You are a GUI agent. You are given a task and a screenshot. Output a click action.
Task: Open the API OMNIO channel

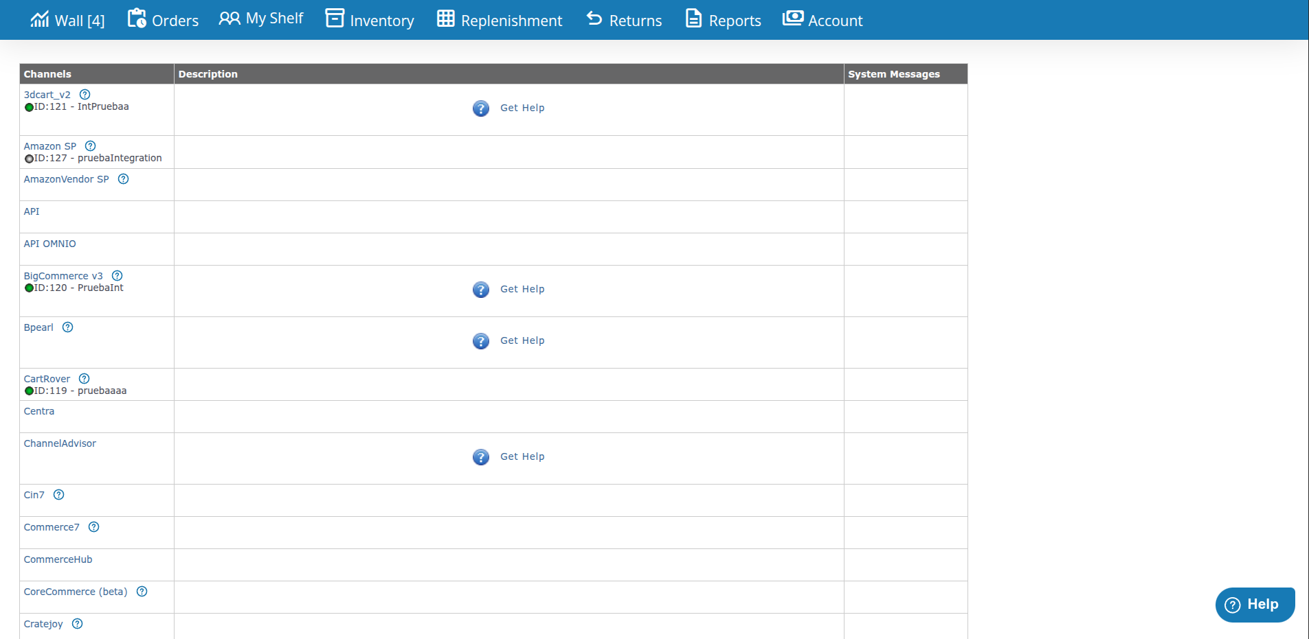[49, 244]
